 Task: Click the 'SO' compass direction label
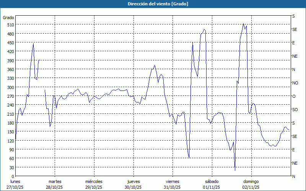point(295,110)
